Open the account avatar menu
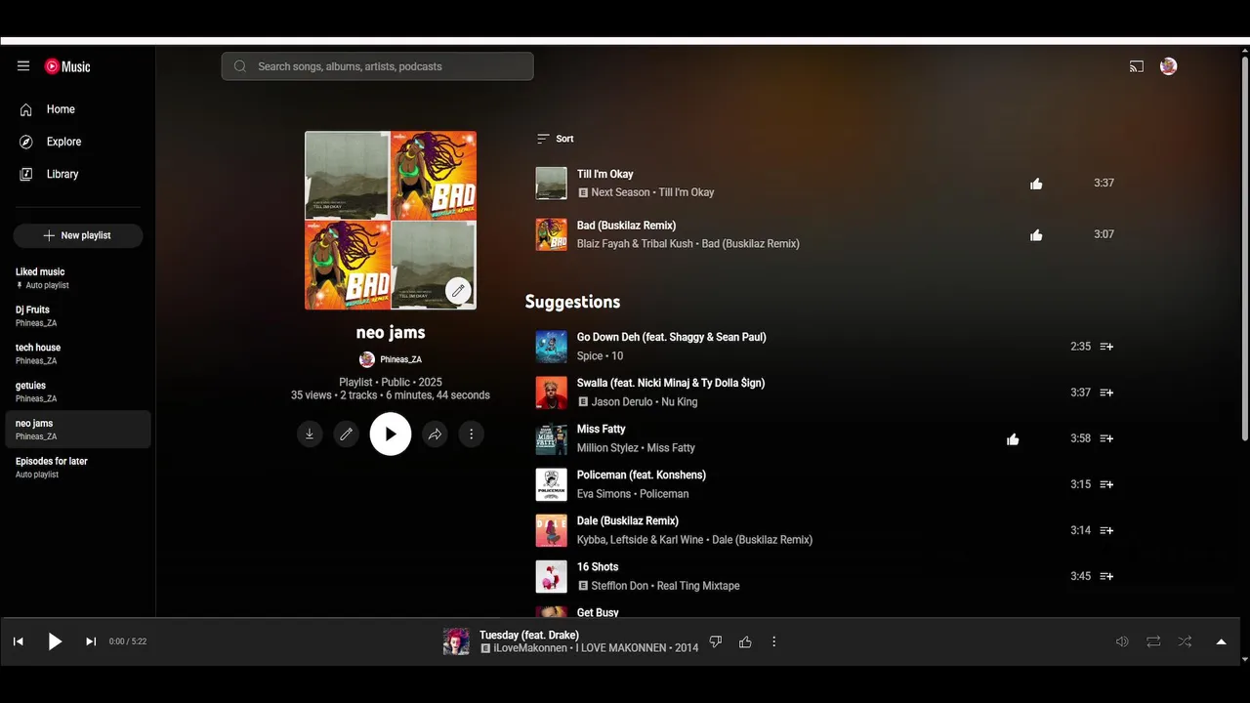The height and width of the screenshot is (703, 1250). (1168, 66)
